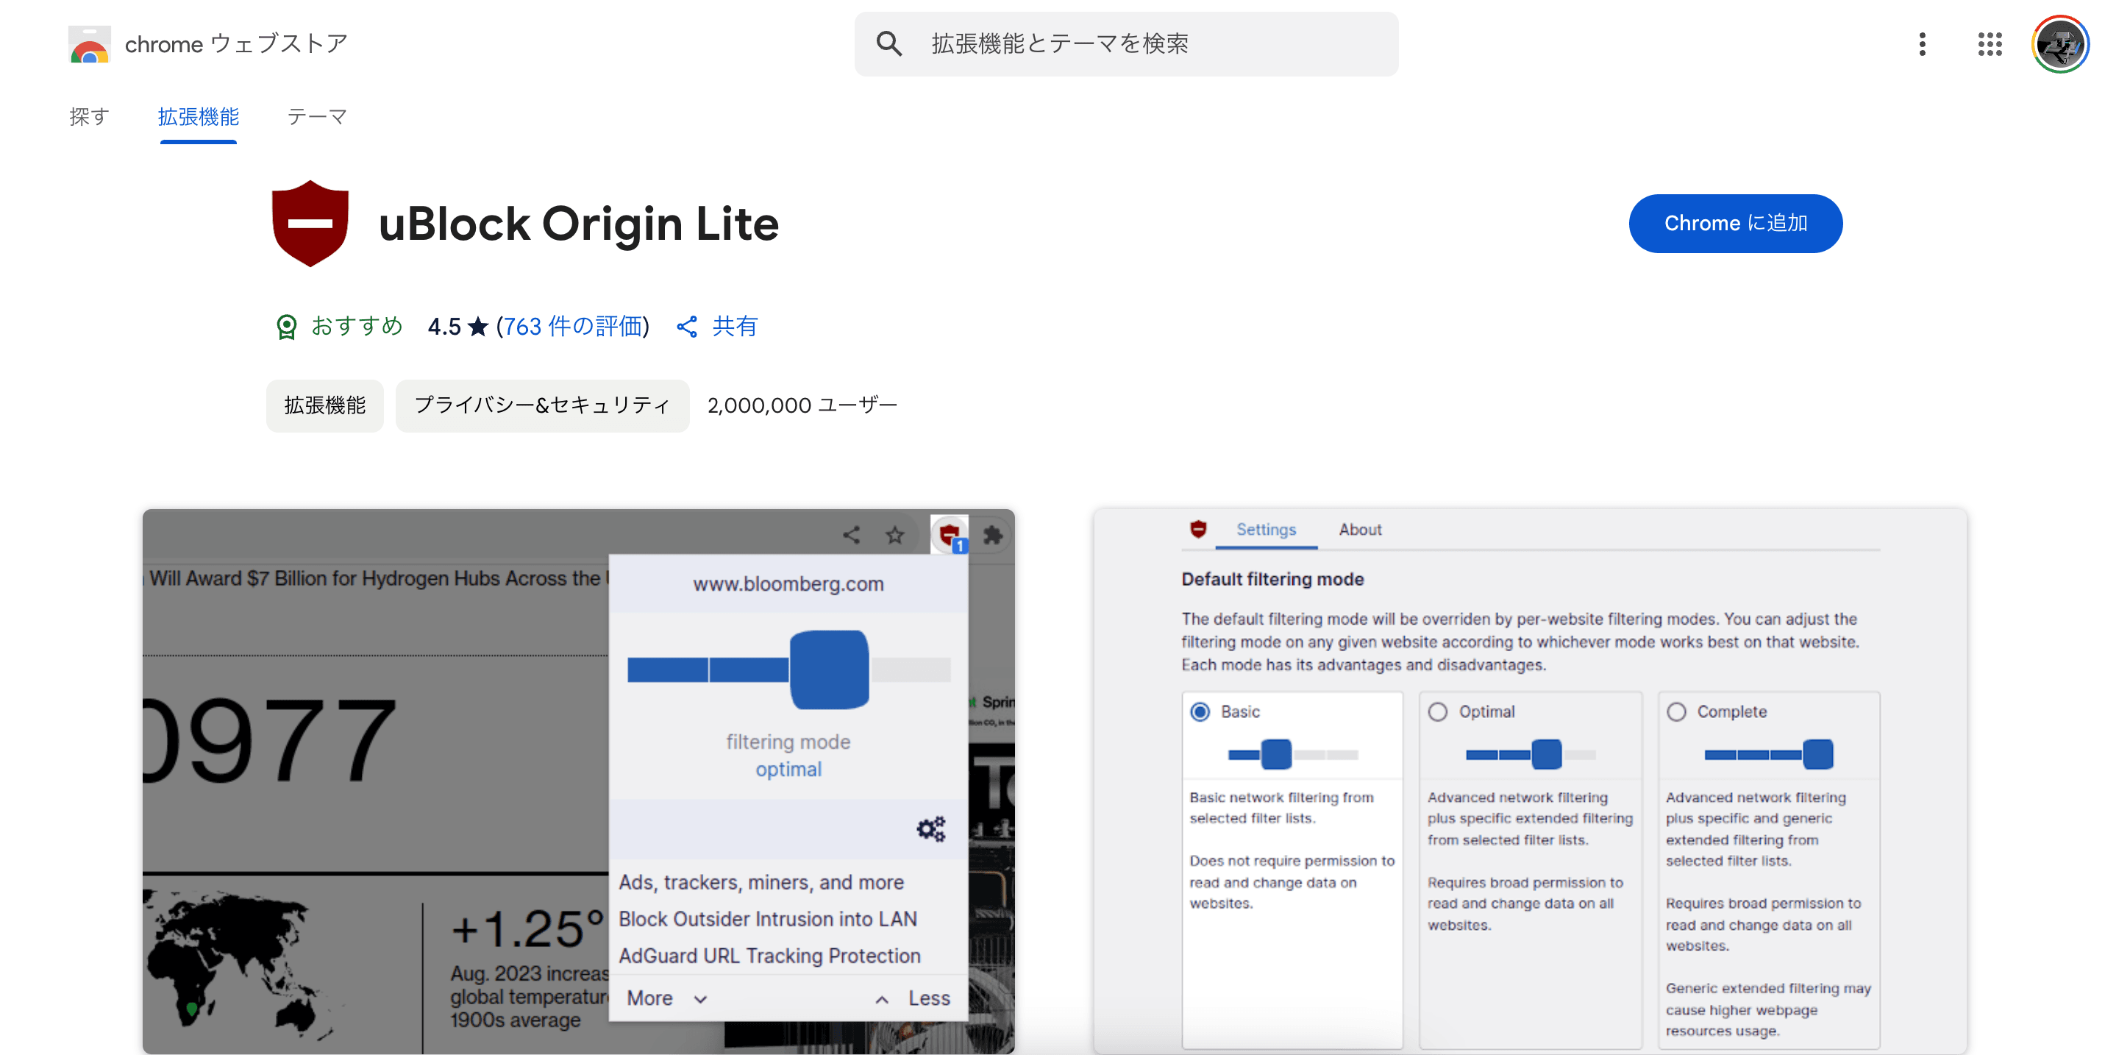The height and width of the screenshot is (1055, 2105).
Task: Click the Chrome に追加 button
Action: [x=1735, y=223]
